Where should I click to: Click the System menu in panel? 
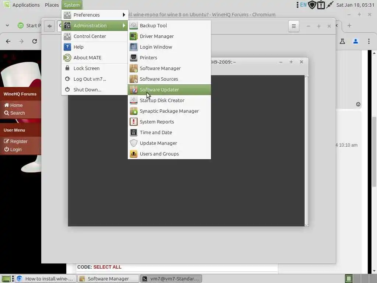(x=72, y=5)
